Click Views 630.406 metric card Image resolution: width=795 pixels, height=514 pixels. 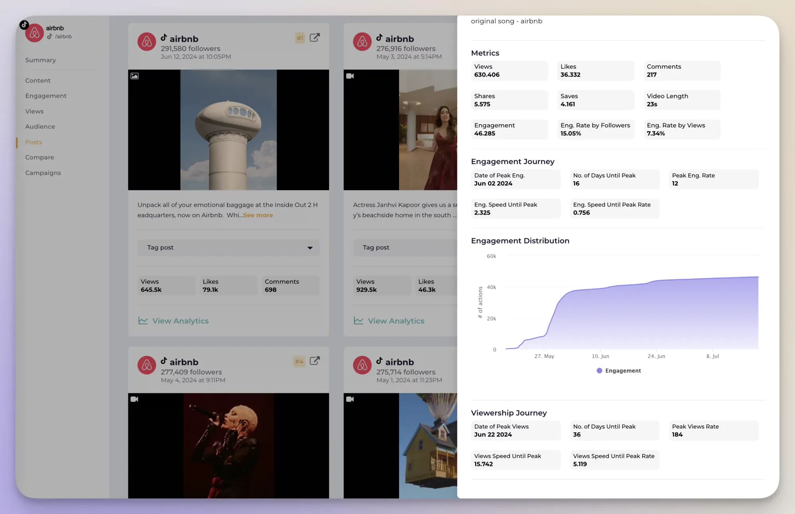pos(509,71)
